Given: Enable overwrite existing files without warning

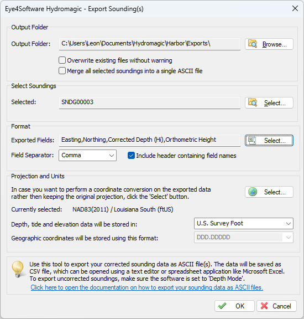Looking at the screenshot, I should coord(62,60).
